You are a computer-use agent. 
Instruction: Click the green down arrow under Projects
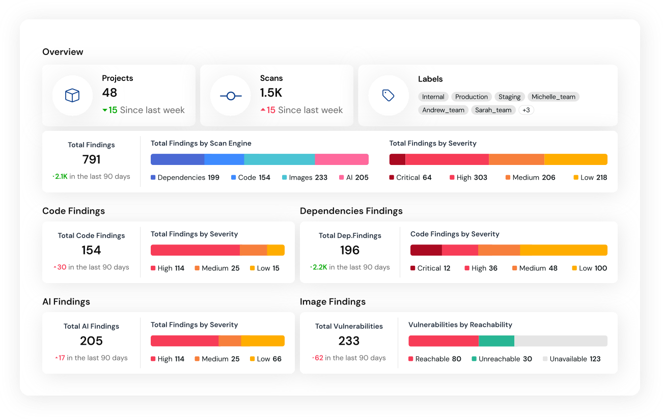105,110
